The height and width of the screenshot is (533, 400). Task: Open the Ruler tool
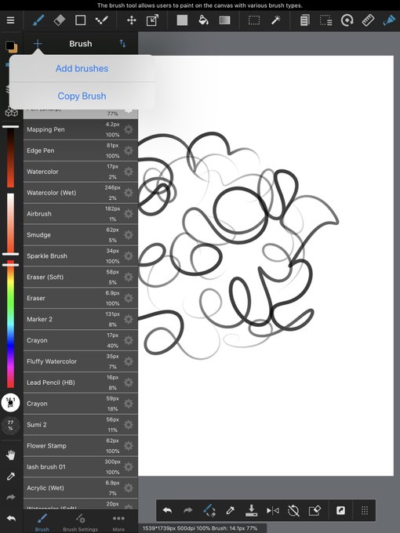tap(368, 20)
